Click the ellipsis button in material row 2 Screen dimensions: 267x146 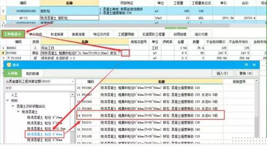pos(125,53)
